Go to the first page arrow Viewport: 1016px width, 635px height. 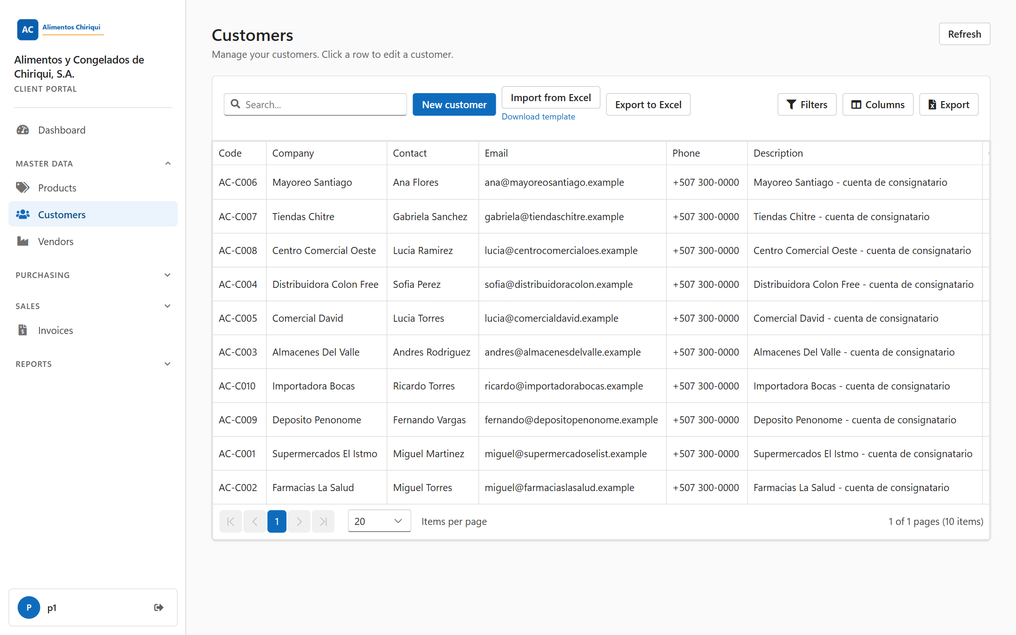(230, 521)
